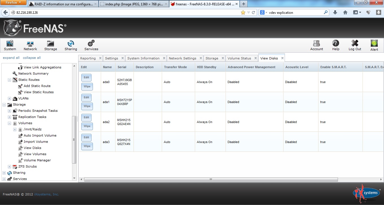This screenshot has width=384, height=205.
Task: Click the collapse all link
Action: point(32,58)
